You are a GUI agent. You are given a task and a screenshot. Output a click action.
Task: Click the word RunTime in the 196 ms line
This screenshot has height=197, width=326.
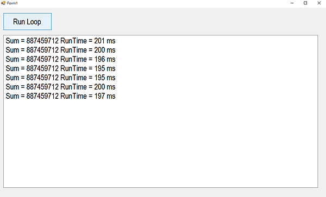(73, 59)
